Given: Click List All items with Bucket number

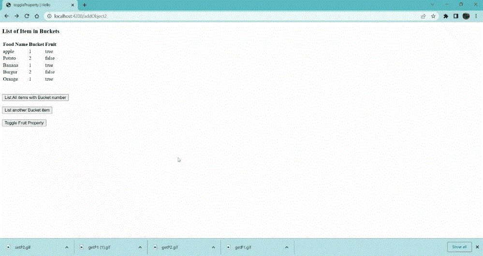Looking at the screenshot, I should tap(35, 98).
